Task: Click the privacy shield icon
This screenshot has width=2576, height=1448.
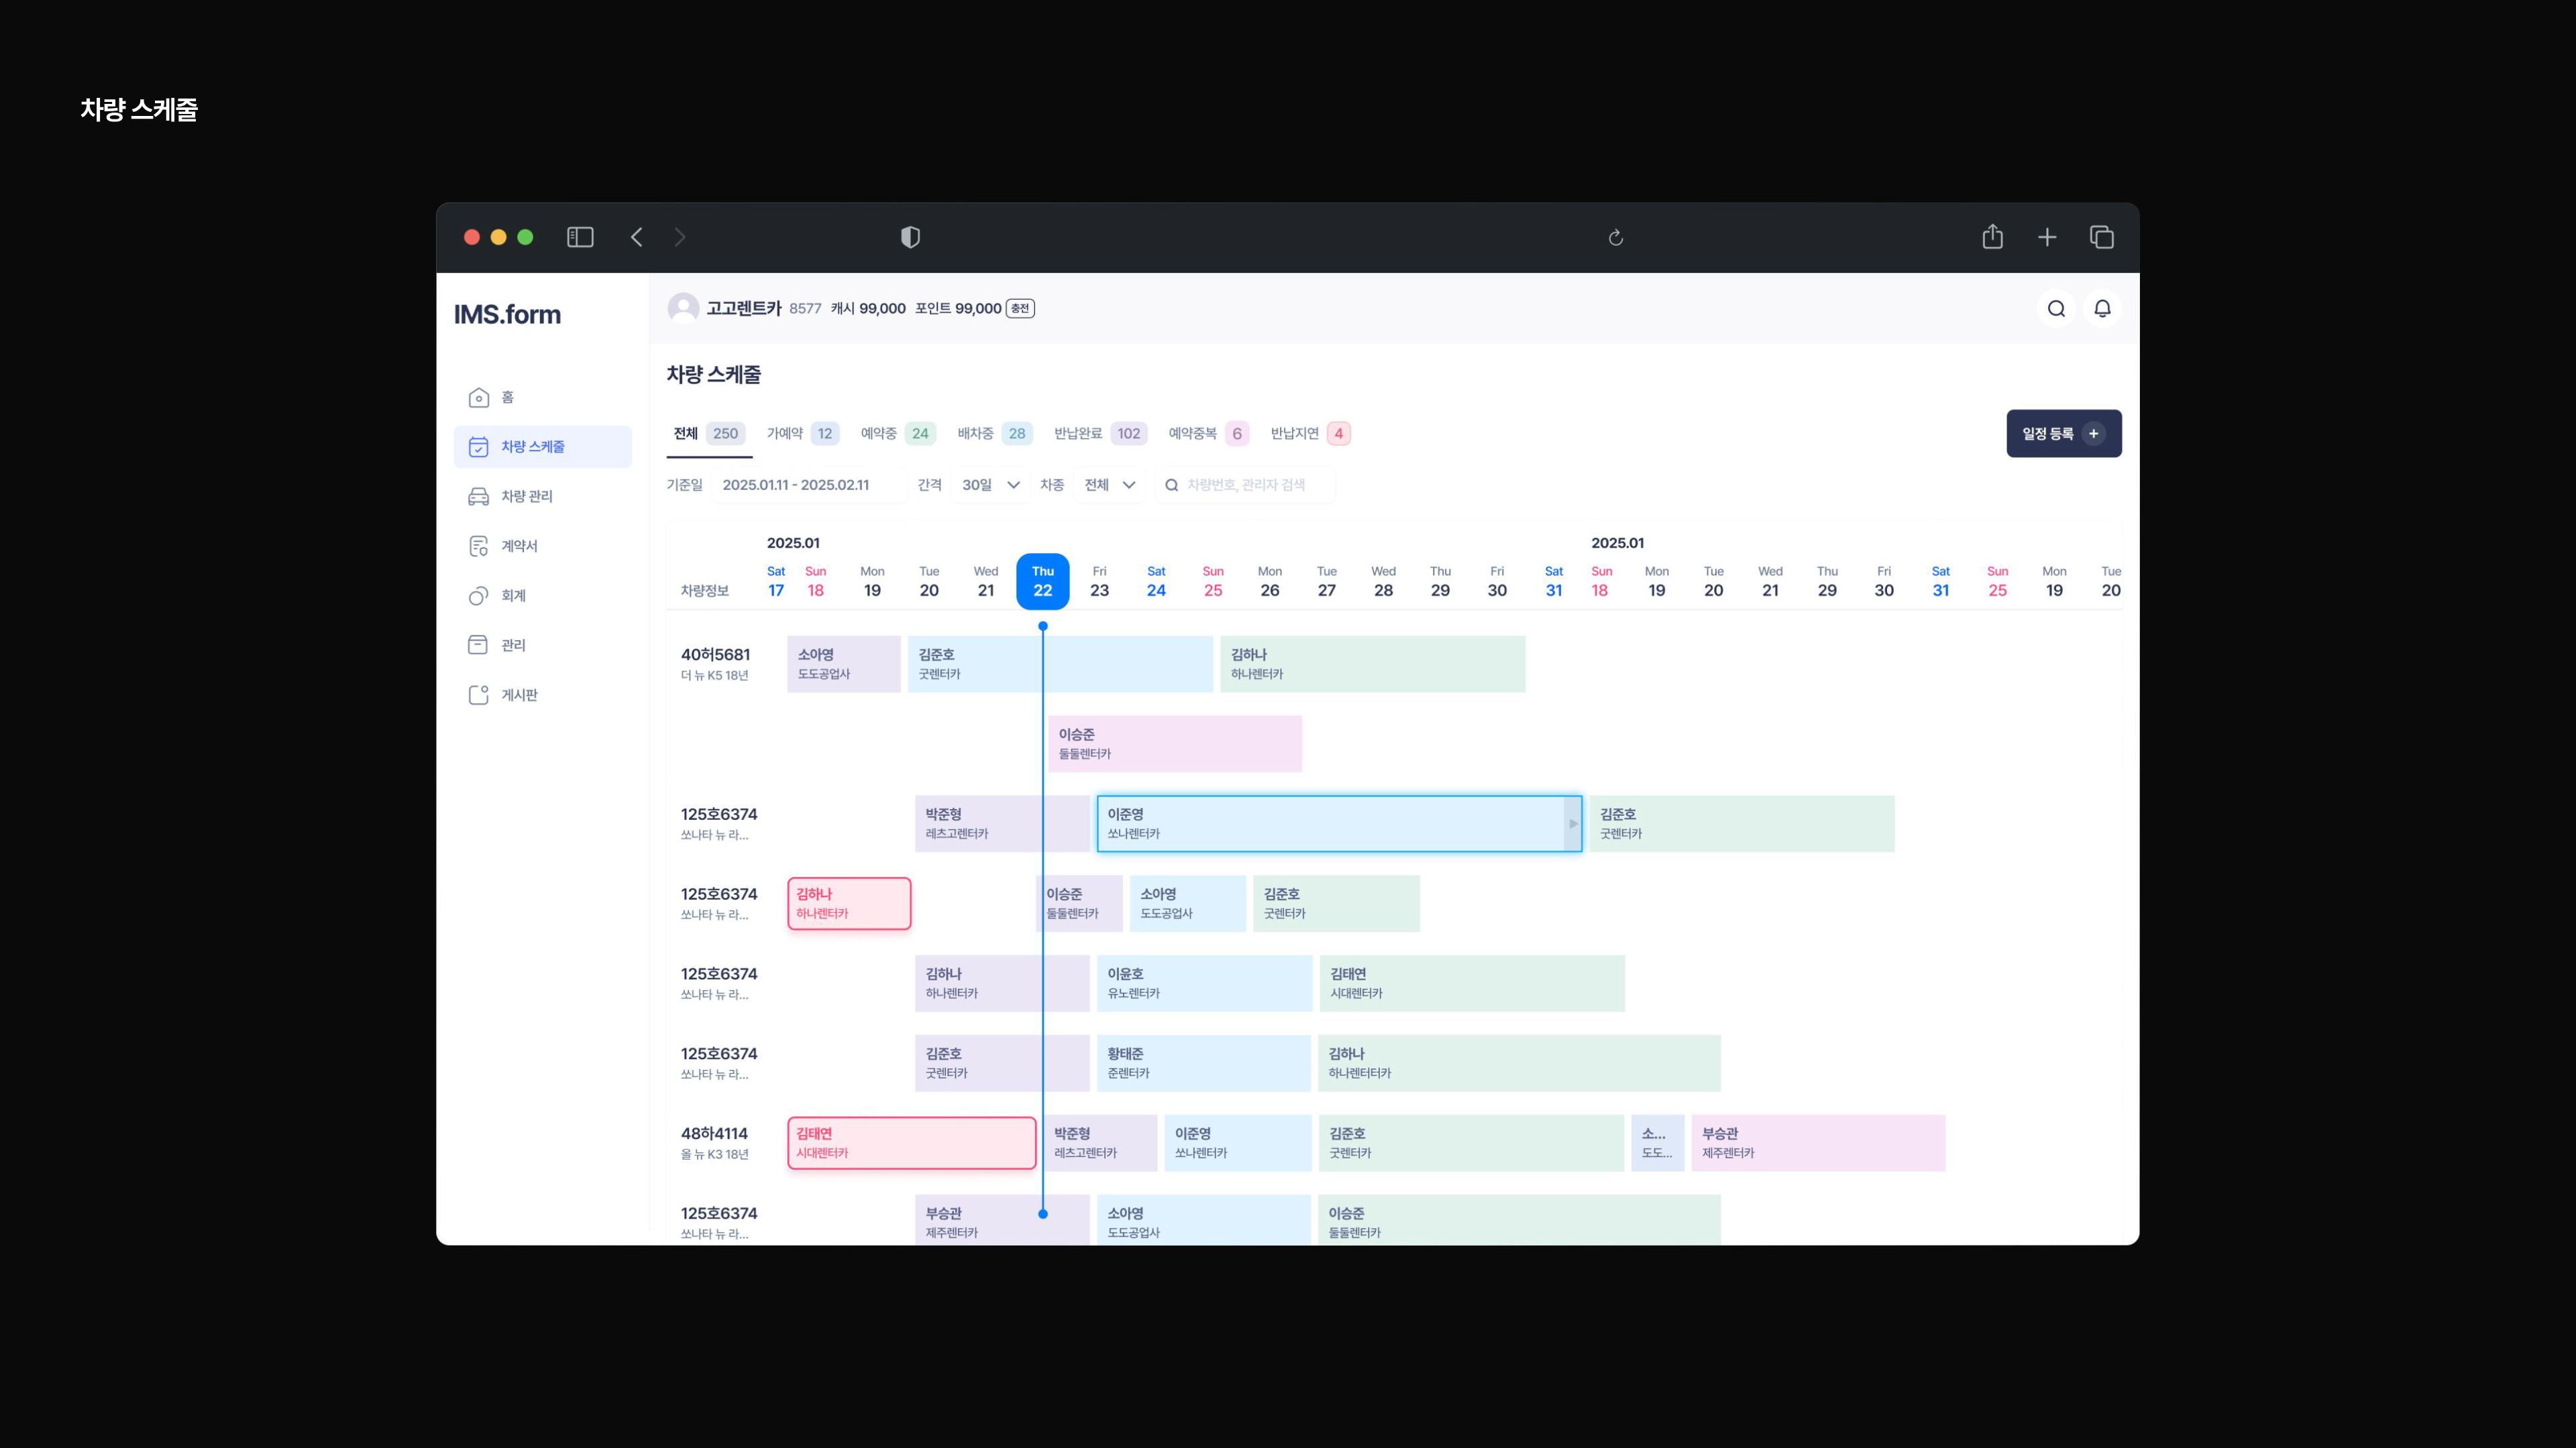Action: pos(910,237)
